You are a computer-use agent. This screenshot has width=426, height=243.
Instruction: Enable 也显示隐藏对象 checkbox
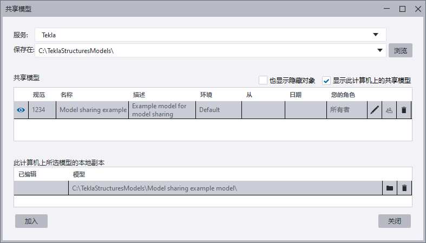point(263,80)
